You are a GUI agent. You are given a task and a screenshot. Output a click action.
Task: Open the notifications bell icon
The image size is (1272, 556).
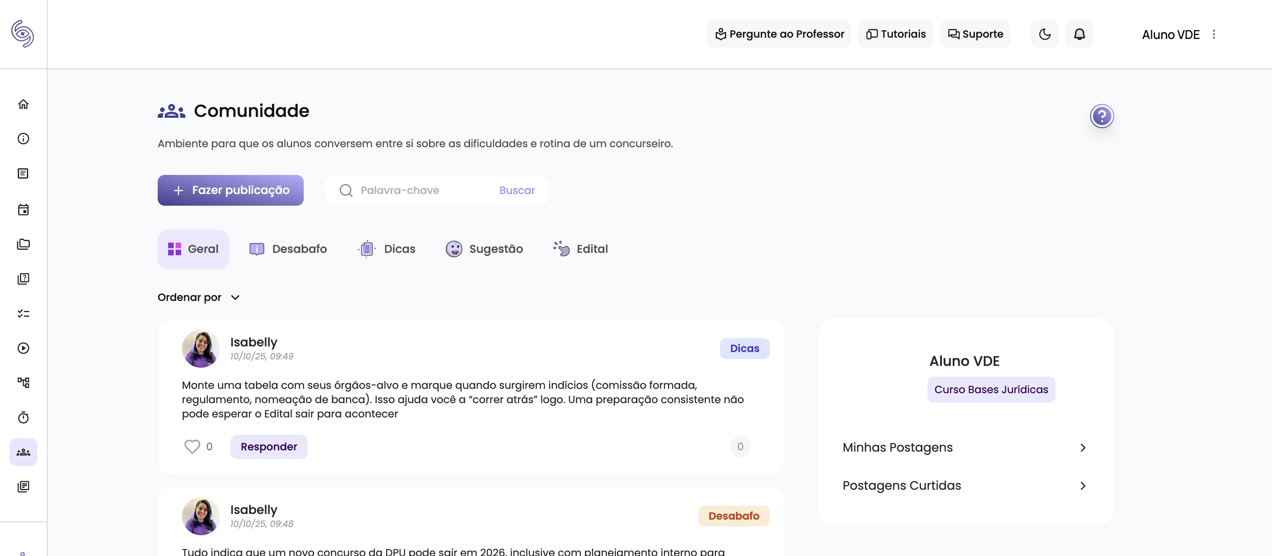(1079, 34)
